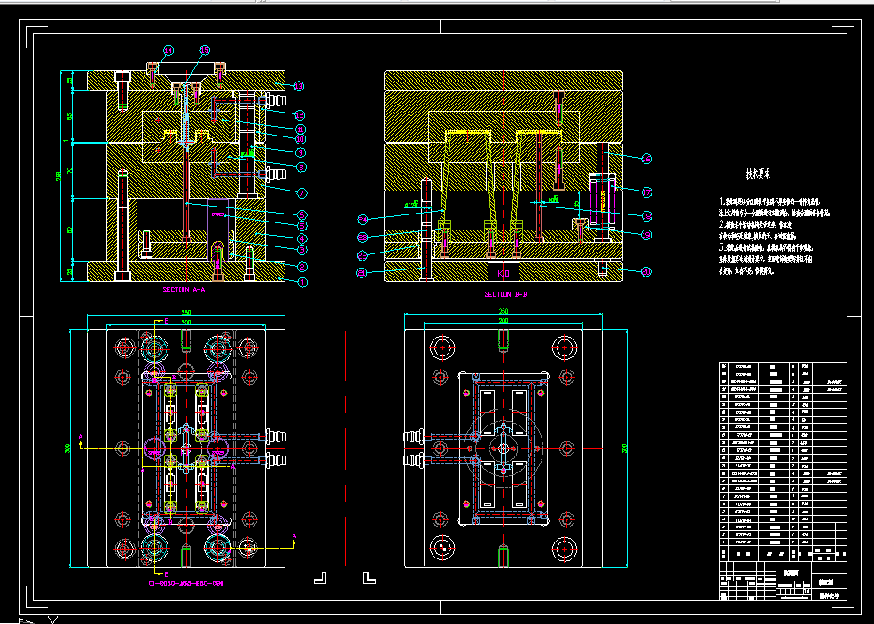Click the 35 dimension in SECTION B-B
Screen dimensions: 874x624
[x=576, y=205]
